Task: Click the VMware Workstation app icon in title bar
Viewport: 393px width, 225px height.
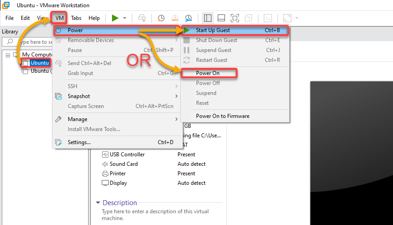Action: [6, 5]
